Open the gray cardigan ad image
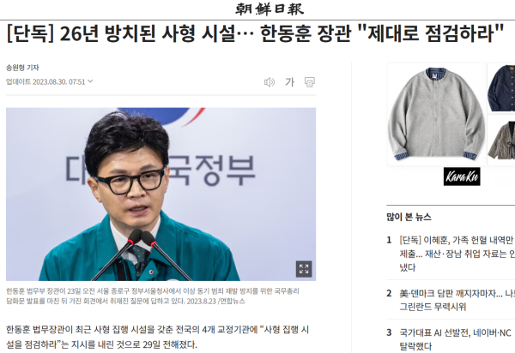Viewport: 515px width, 353px height. [437, 114]
